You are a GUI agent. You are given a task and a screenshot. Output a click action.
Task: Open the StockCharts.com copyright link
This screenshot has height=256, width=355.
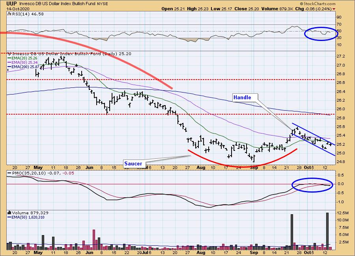318,4
